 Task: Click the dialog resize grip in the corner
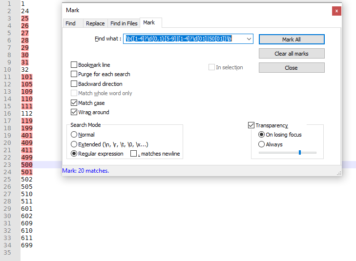(x=339, y=174)
